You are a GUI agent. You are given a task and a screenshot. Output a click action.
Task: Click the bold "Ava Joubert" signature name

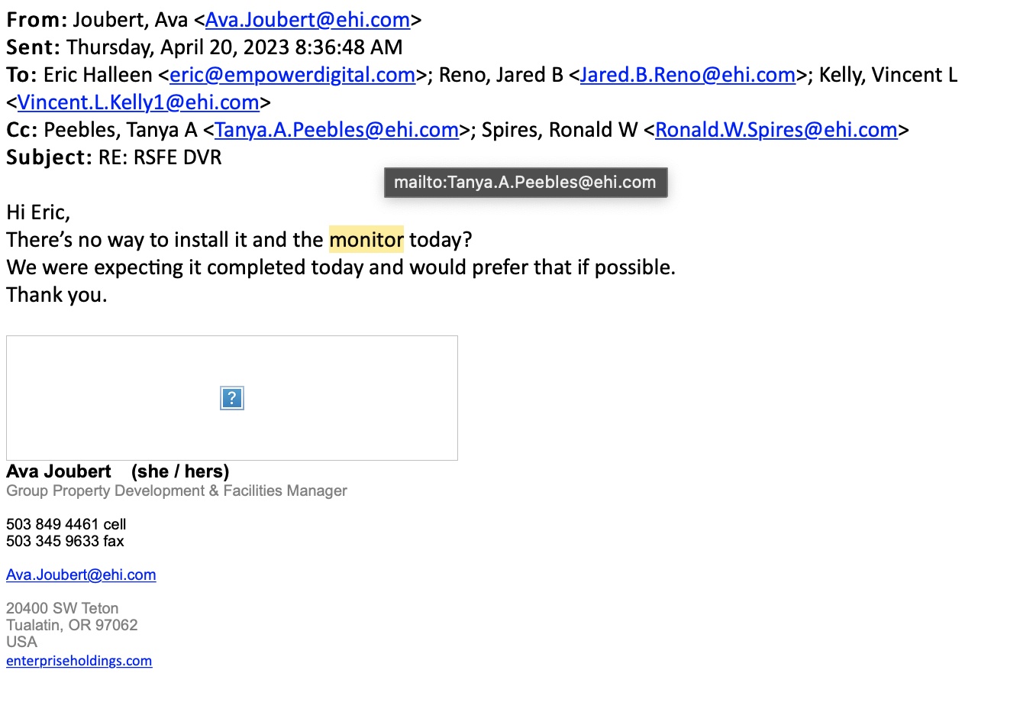coord(59,471)
